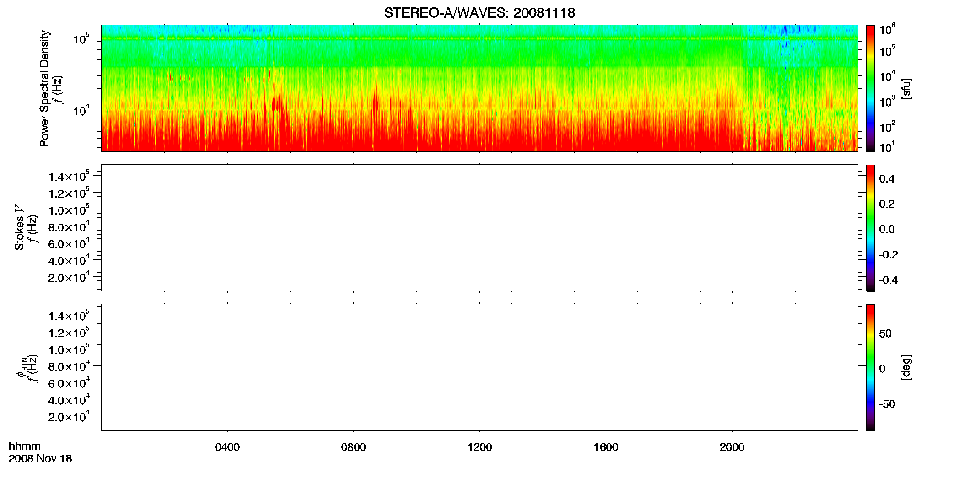959x494 pixels.
Task: Click the hhmm time format label
Action: point(25,446)
